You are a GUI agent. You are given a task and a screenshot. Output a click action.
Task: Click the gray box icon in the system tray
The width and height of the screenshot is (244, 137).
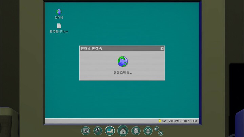164,121
